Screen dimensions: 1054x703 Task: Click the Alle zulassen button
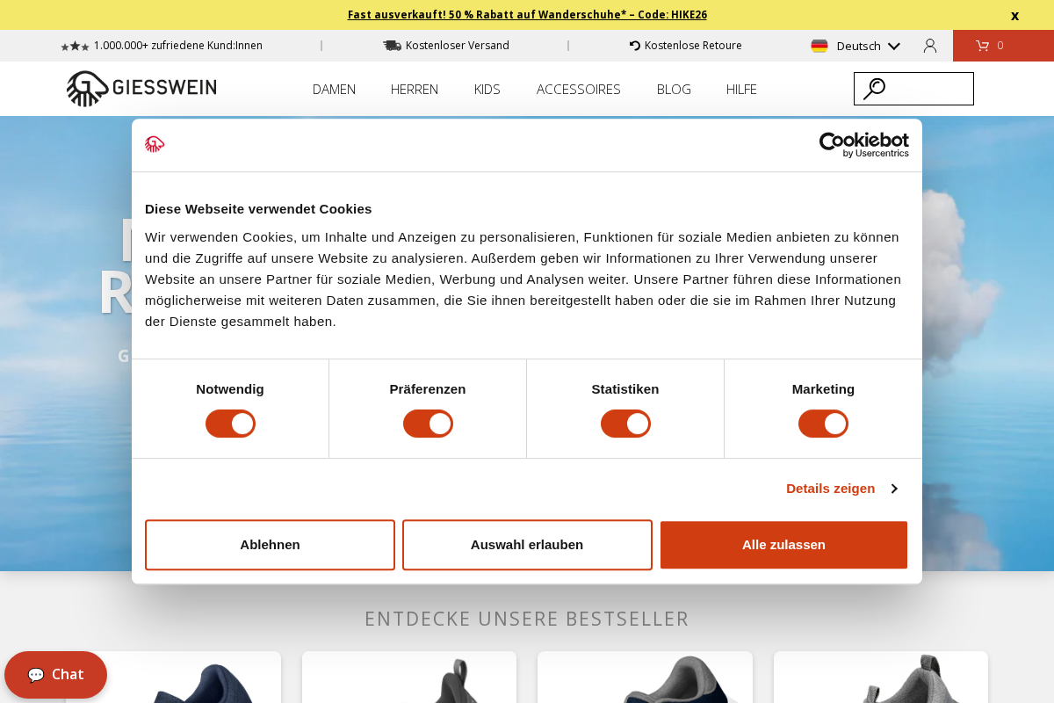[783, 545]
